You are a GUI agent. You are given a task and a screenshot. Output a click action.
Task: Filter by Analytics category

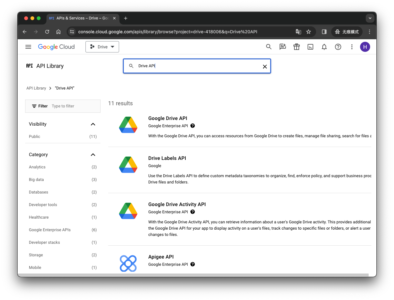coord(63,167)
